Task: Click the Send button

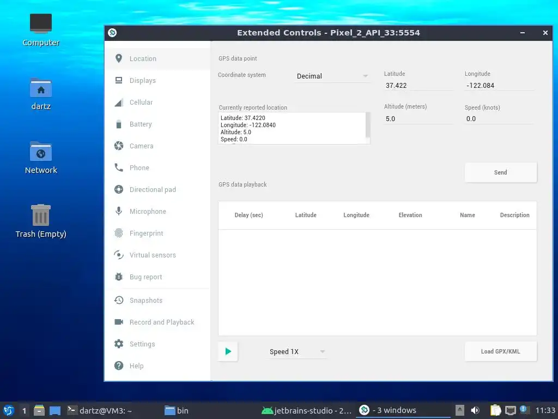Action: tap(500, 172)
